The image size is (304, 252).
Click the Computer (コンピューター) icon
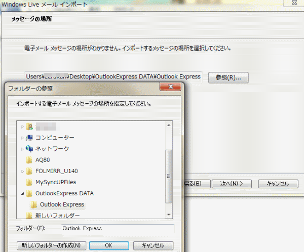click(29, 138)
